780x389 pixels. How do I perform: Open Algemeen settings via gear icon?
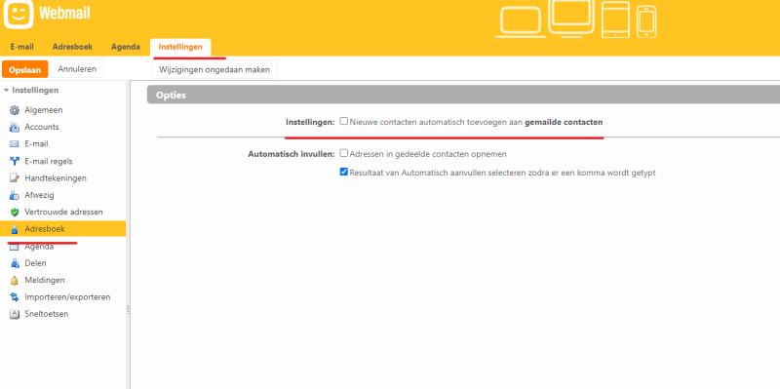click(x=15, y=110)
